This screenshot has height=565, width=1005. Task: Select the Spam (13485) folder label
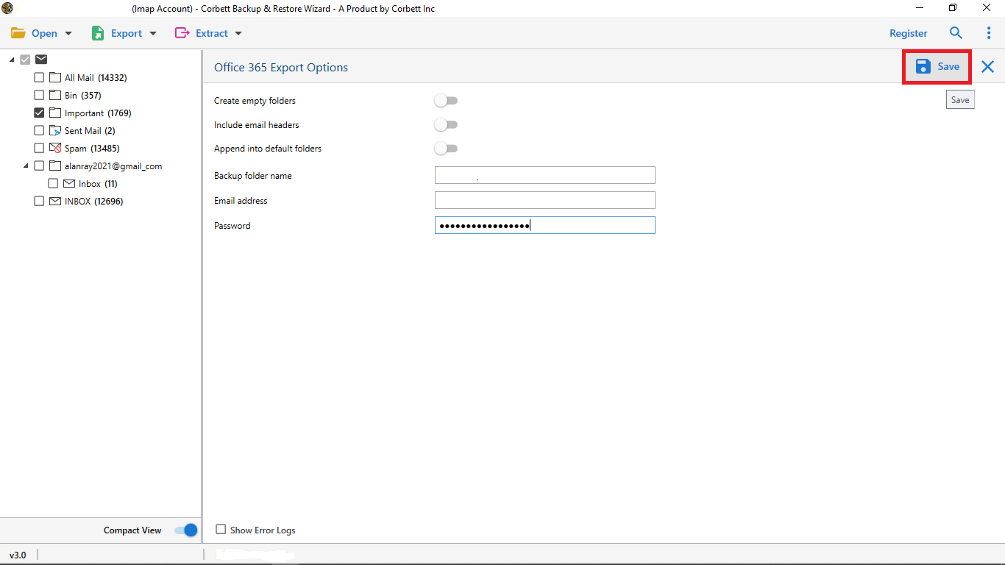coord(91,148)
